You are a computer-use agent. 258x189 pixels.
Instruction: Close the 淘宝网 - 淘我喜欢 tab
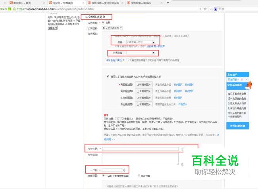[x=83, y=3]
